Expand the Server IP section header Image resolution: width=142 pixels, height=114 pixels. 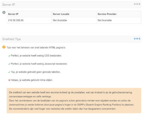coord(71,5)
